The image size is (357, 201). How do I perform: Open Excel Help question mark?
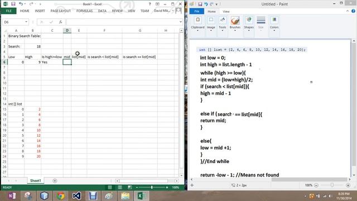[x=149, y=4]
